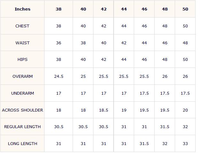Click the 24.5 overarm value

(59, 76)
